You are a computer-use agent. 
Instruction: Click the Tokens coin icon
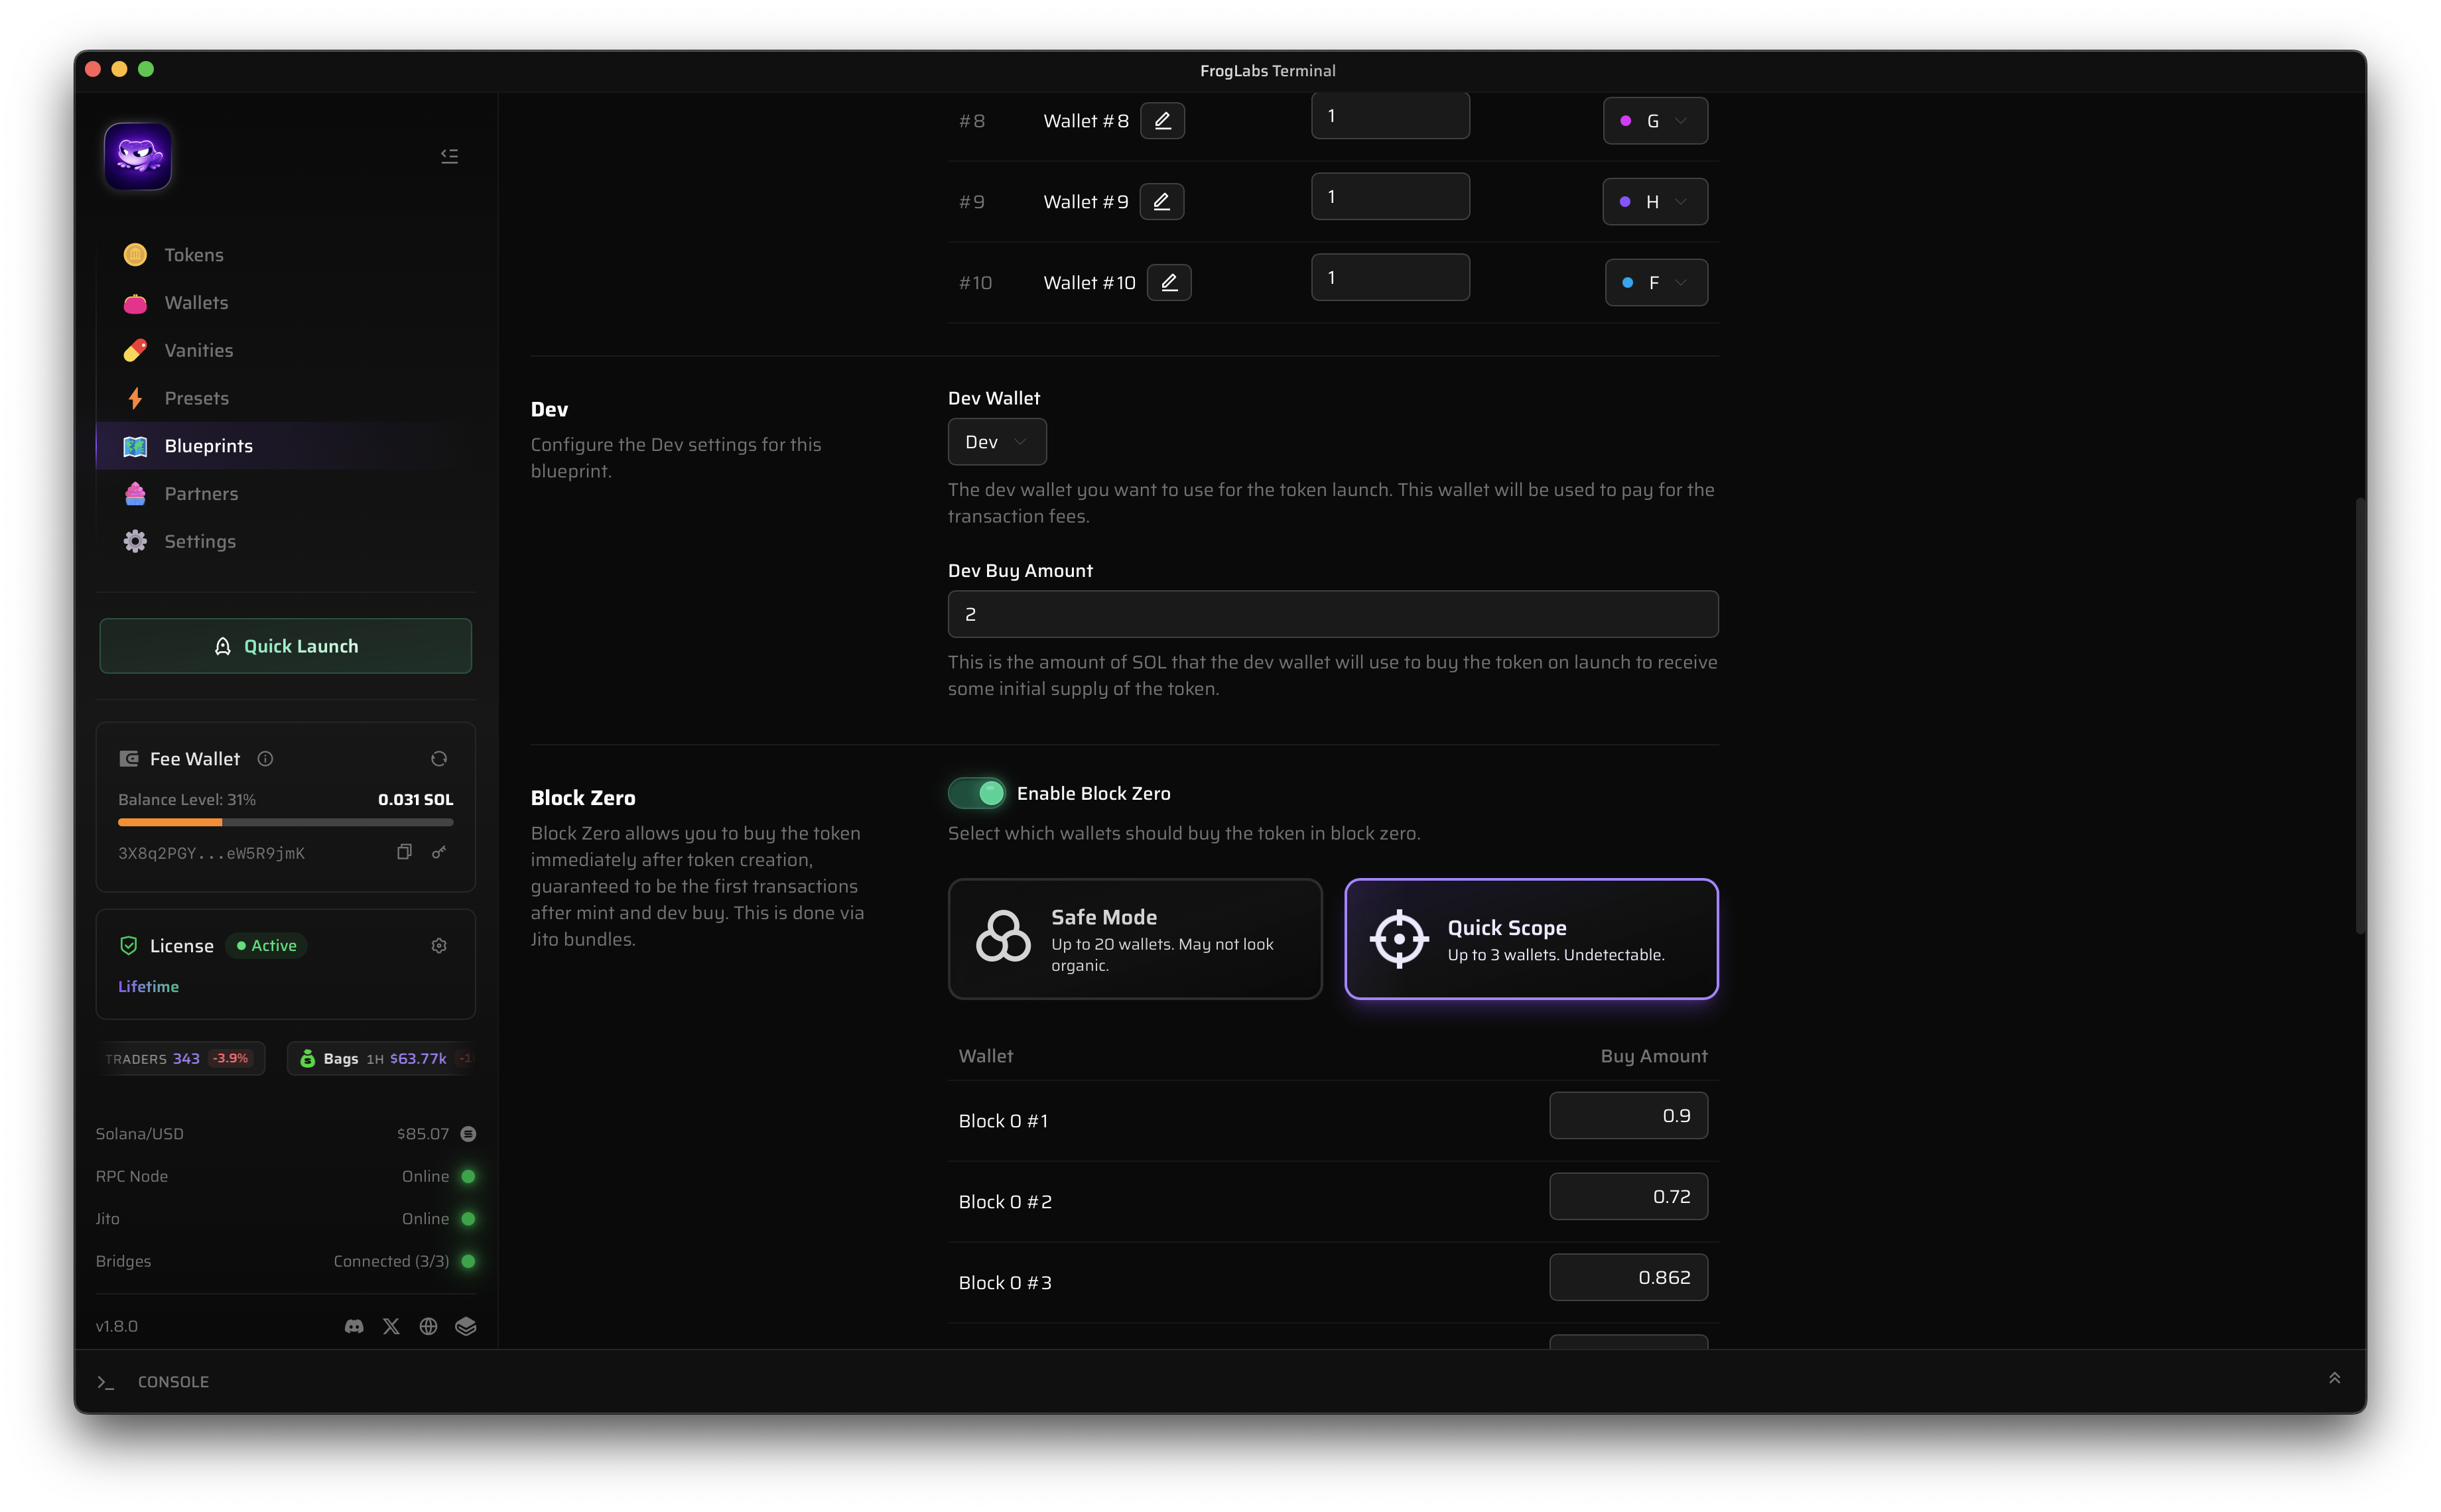[x=135, y=255]
